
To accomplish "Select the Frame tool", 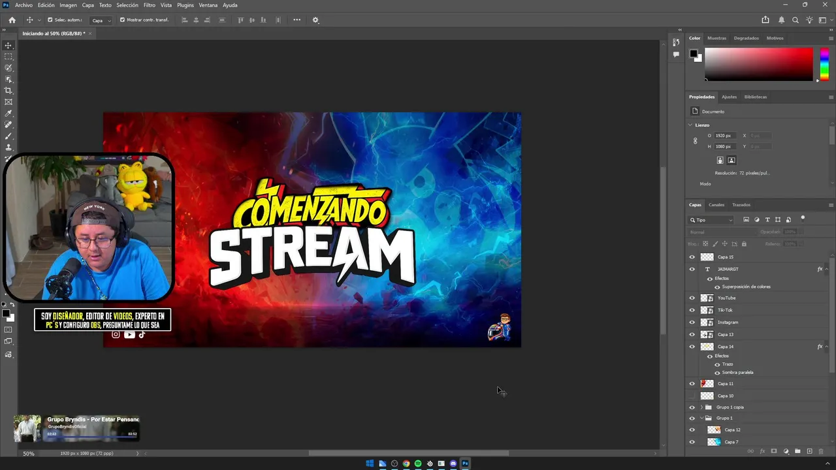I will 8,102.
